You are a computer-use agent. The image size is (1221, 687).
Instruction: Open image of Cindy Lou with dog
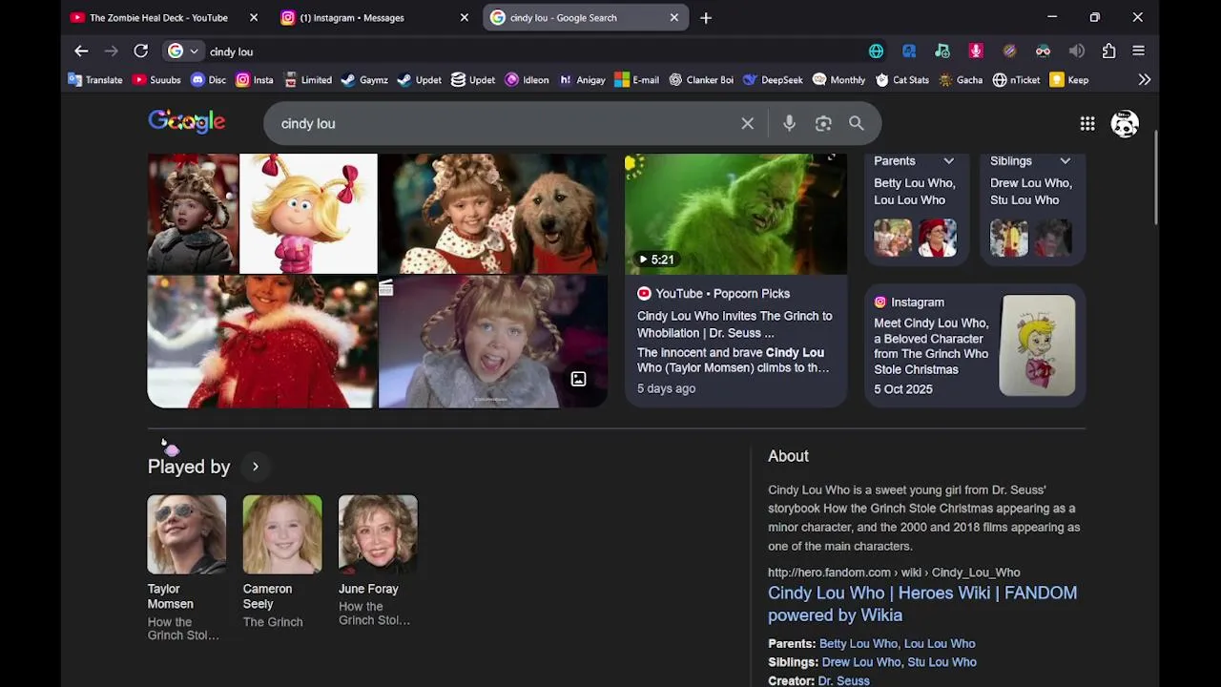493,214
